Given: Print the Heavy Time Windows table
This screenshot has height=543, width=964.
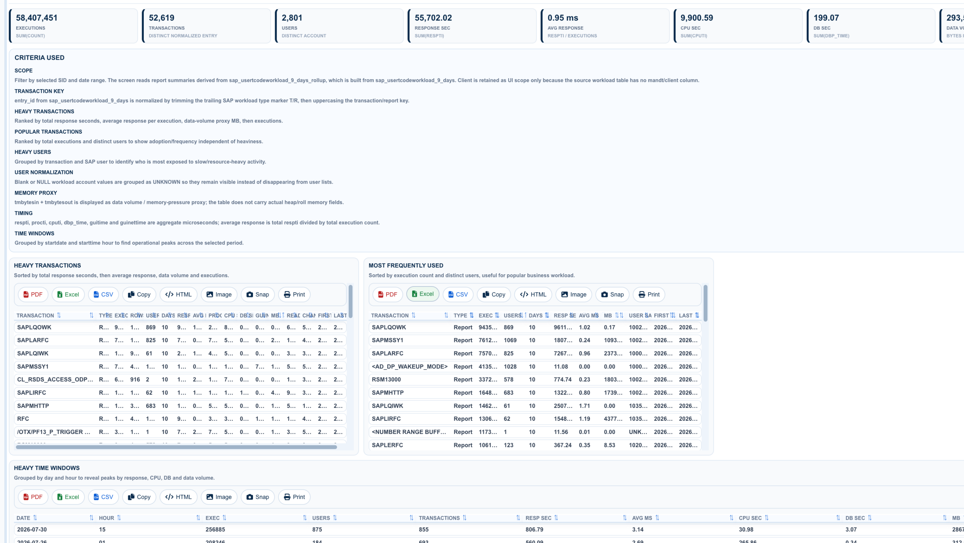Looking at the screenshot, I should [x=294, y=497].
